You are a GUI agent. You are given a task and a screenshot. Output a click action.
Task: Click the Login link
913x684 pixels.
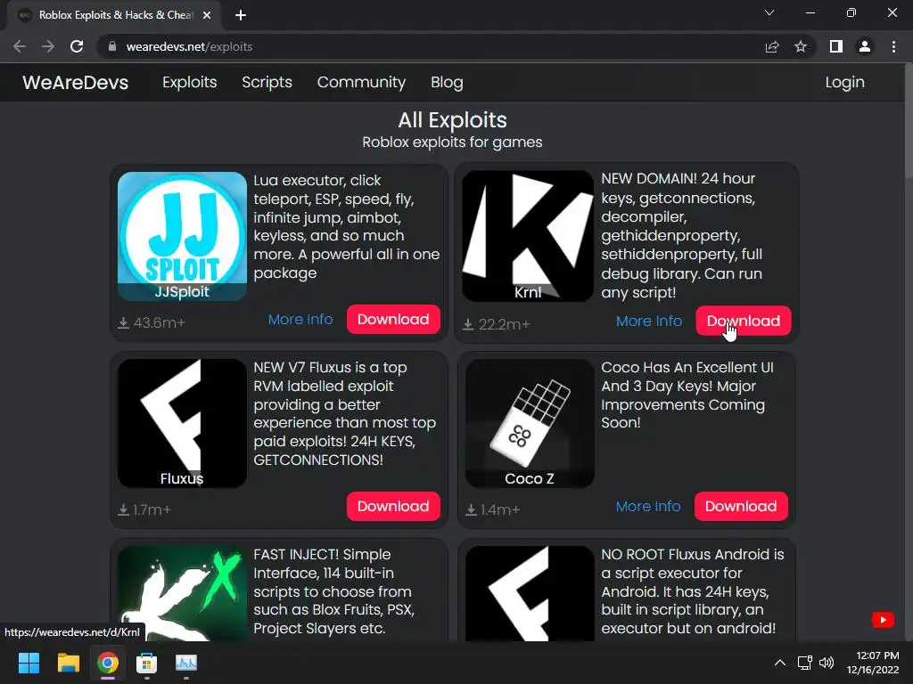tap(845, 82)
